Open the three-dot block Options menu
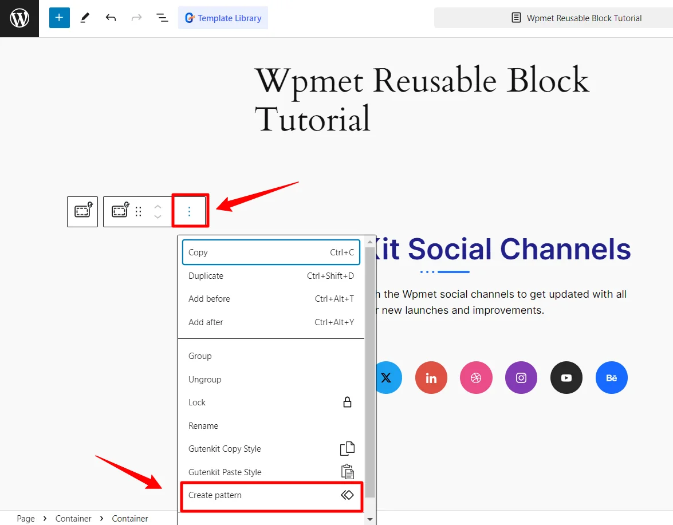The height and width of the screenshot is (525, 673). 189,211
